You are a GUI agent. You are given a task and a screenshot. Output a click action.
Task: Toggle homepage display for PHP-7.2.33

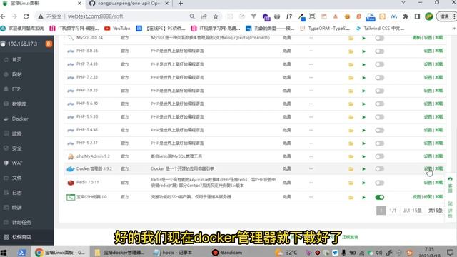tap(379, 78)
